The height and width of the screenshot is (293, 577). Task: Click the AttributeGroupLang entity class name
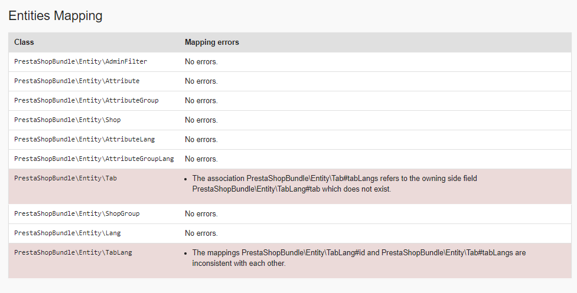94,159
